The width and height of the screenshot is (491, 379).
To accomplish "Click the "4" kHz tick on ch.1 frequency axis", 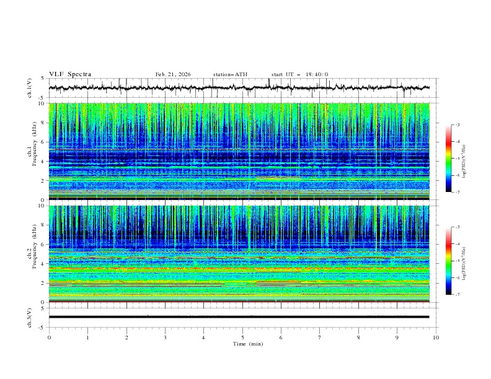I will pos(43,162).
